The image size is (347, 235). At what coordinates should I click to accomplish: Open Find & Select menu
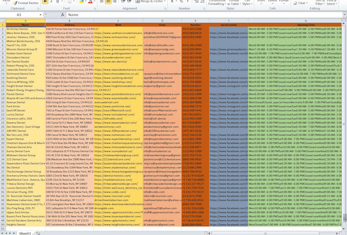point(331,3)
